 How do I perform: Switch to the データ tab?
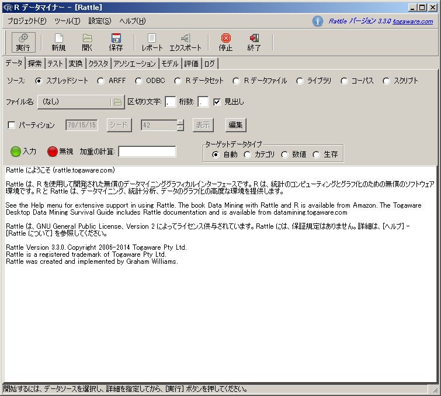(x=14, y=63)
